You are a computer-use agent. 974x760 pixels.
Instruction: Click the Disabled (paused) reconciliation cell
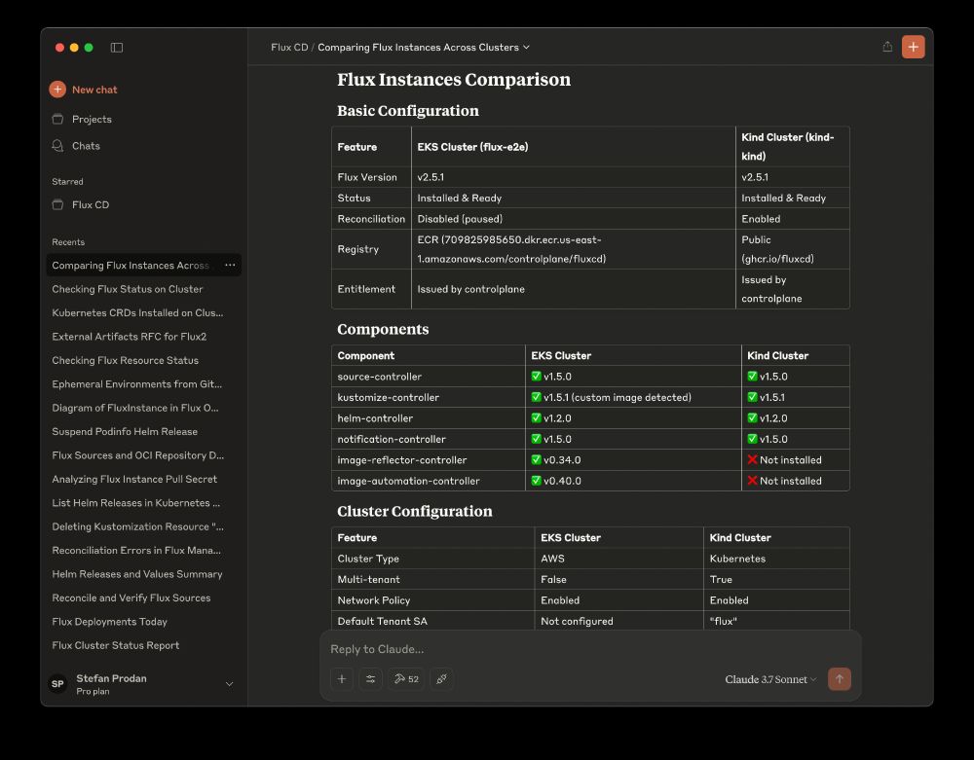pyautogui.click(x=574, y=219)
